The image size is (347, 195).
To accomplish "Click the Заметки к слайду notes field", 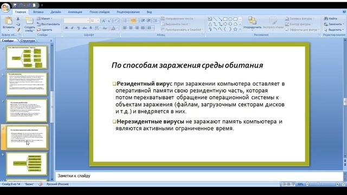I will pyautogui.click(x=199, y=176).
